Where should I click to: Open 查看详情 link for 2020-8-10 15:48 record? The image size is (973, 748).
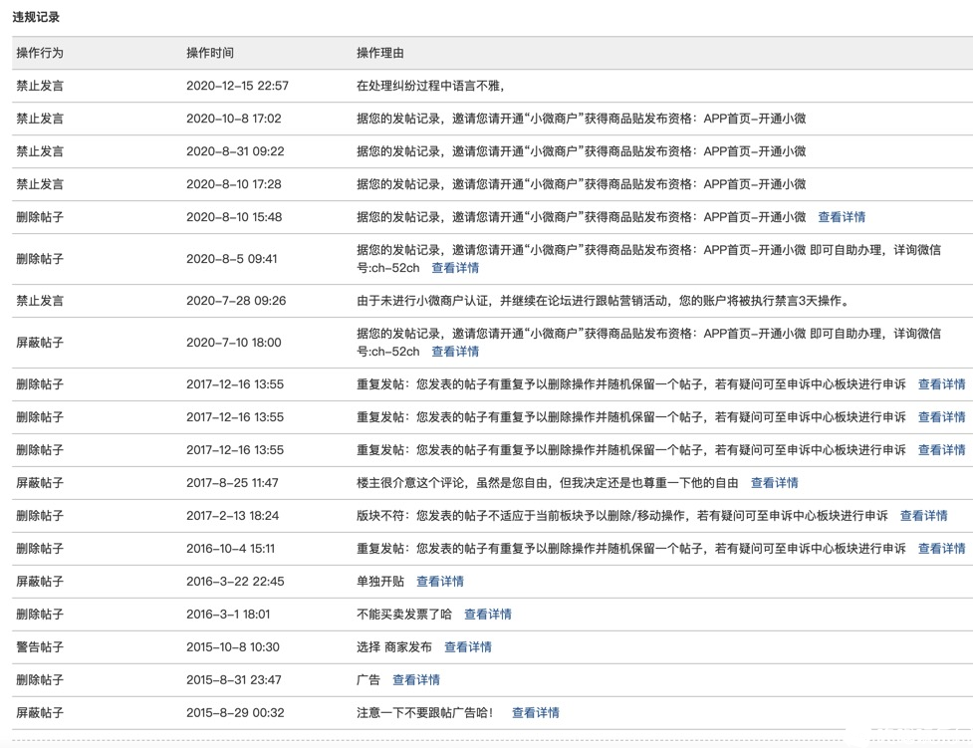point(842,217)
